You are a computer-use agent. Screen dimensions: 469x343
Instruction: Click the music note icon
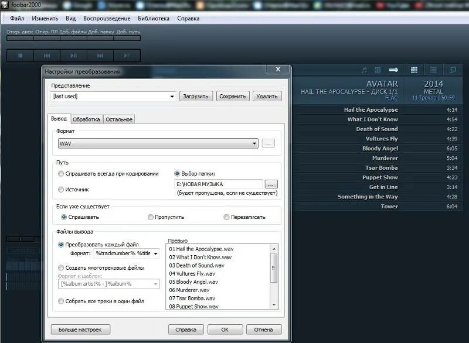pyautogui.click(x=364, y=70)
